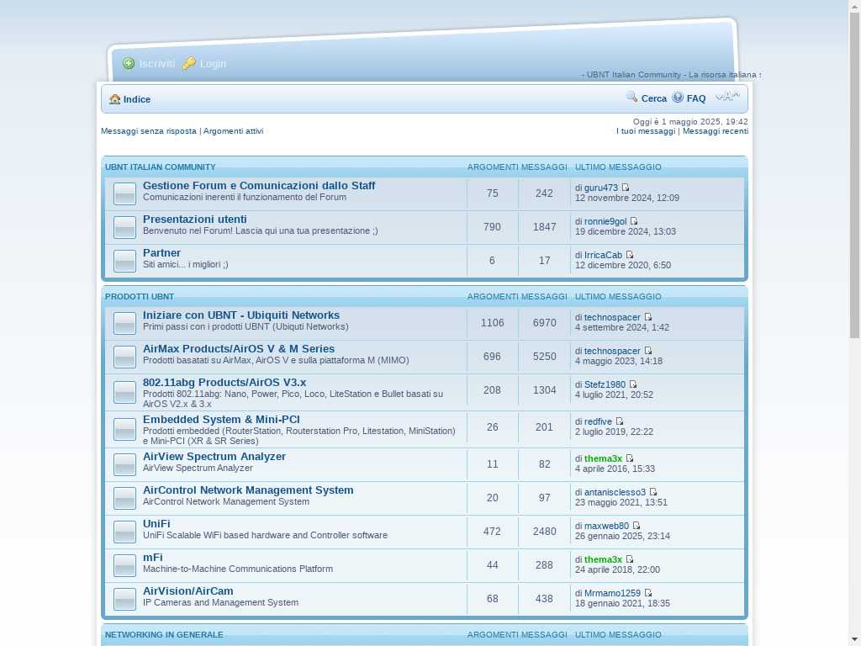
Task: Go to Indice board index
Action: (137, 99)
